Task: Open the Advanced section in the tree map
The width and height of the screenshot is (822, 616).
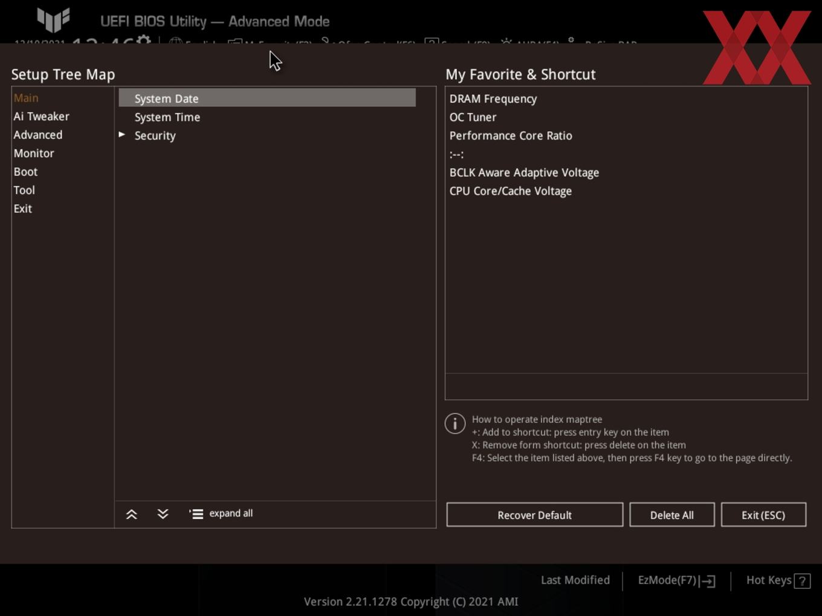Action: point(38,135)
